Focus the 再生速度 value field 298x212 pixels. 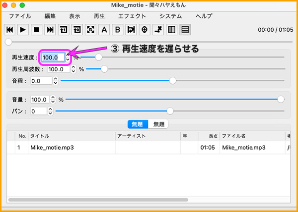[54, 57]
